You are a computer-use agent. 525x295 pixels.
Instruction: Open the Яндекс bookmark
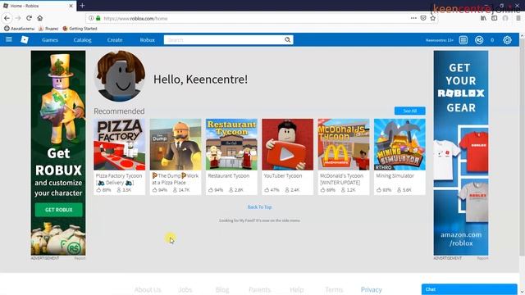pos(48,29)
